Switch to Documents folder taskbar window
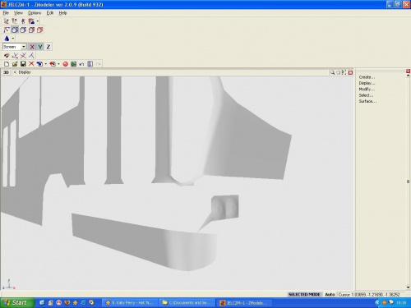This screenshot has height=308, width=411. tap(187, 303)
